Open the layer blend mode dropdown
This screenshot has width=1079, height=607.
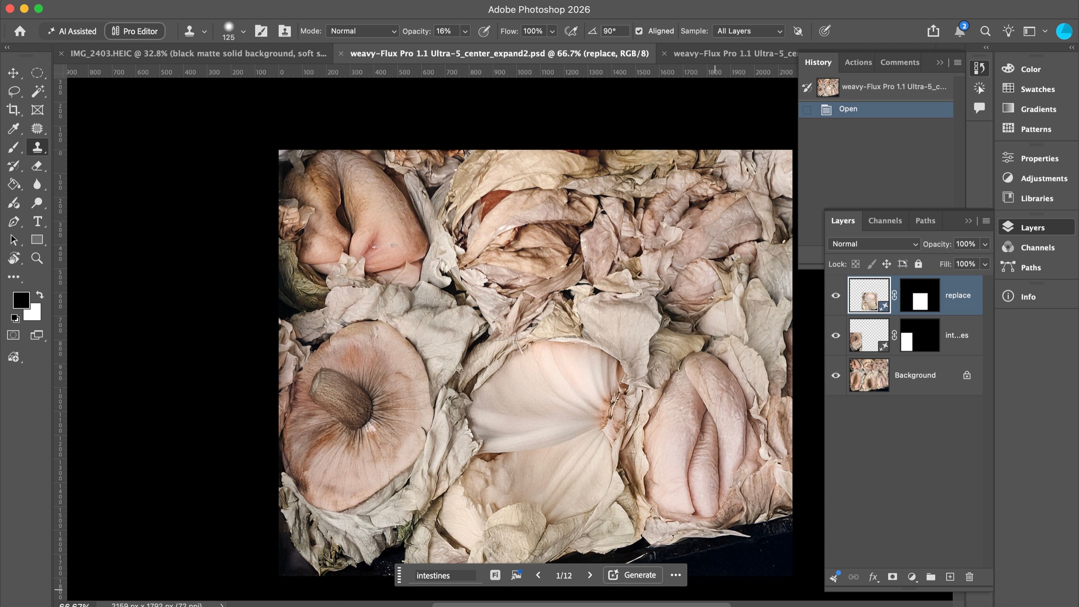click(873, 244)
